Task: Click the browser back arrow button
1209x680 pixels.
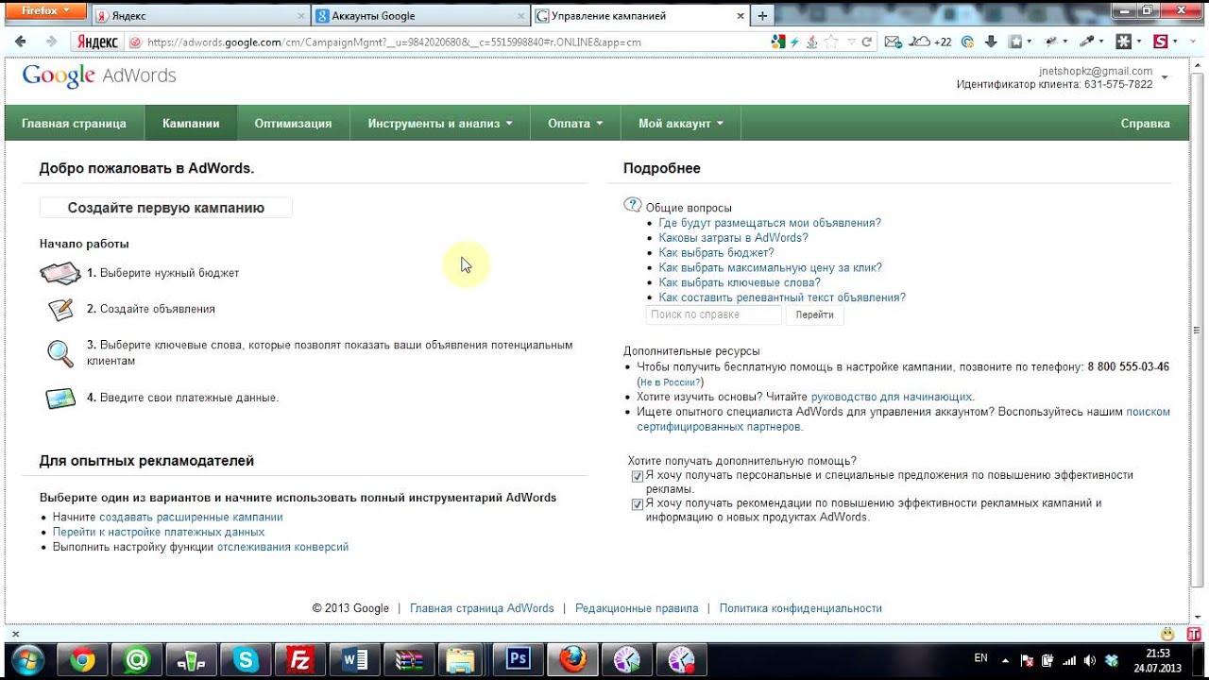Action: point(21,42)
